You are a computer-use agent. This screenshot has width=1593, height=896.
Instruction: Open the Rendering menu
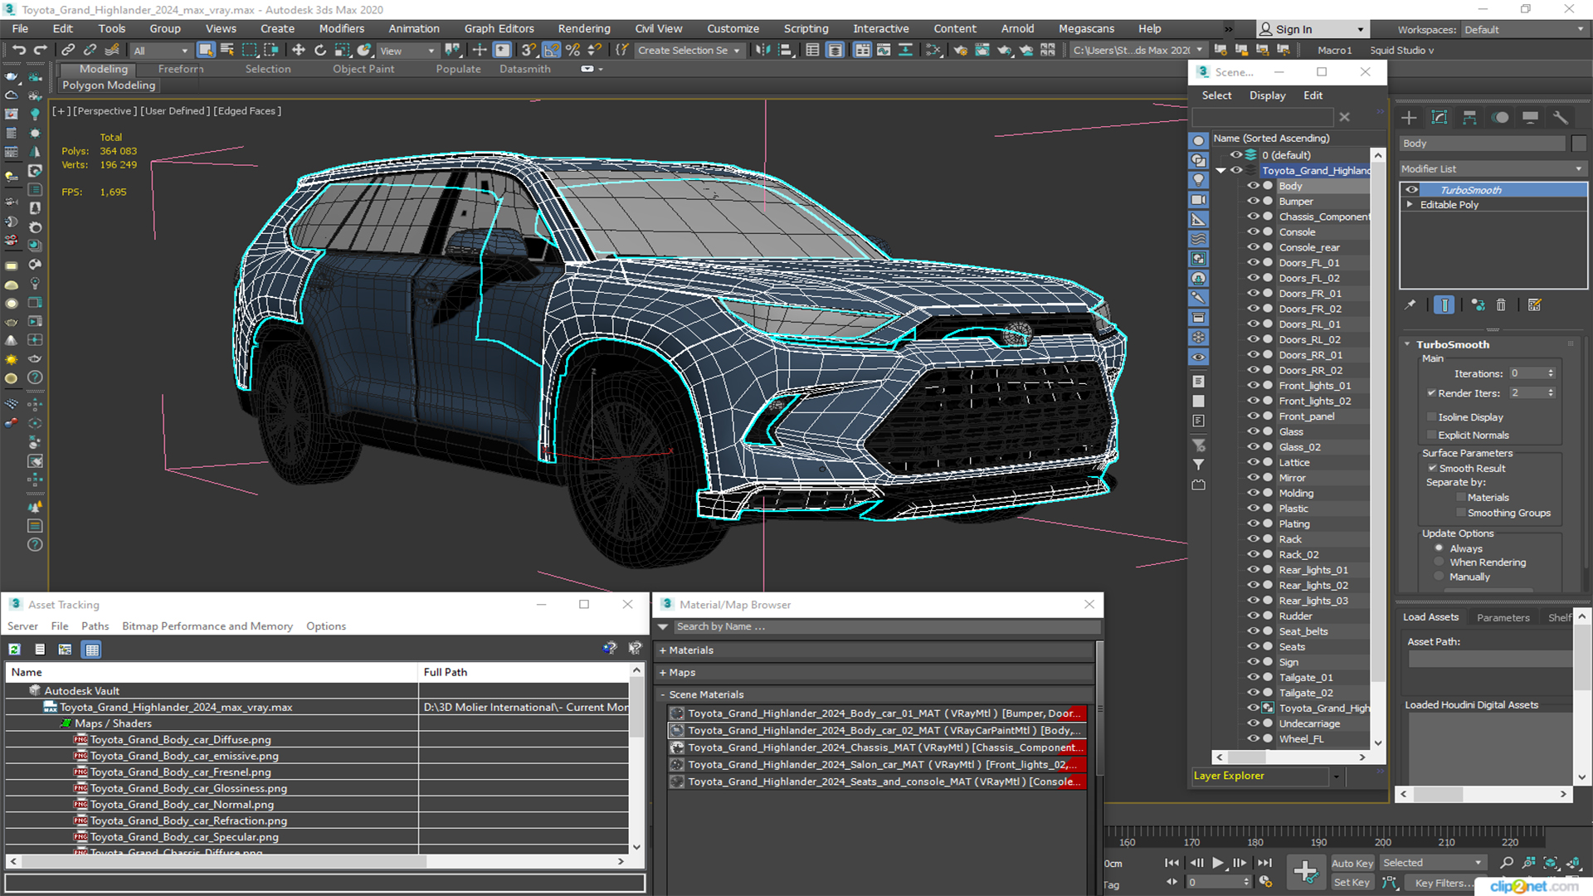[x=583, y=28]
